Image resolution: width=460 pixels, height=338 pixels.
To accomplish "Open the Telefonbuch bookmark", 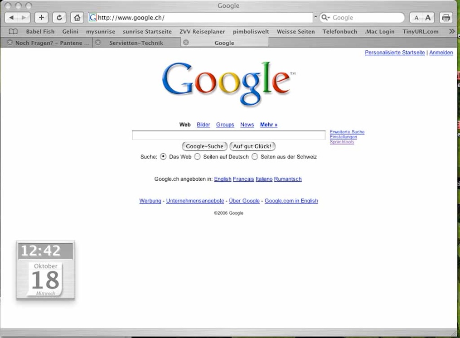I will click(340, 31).
